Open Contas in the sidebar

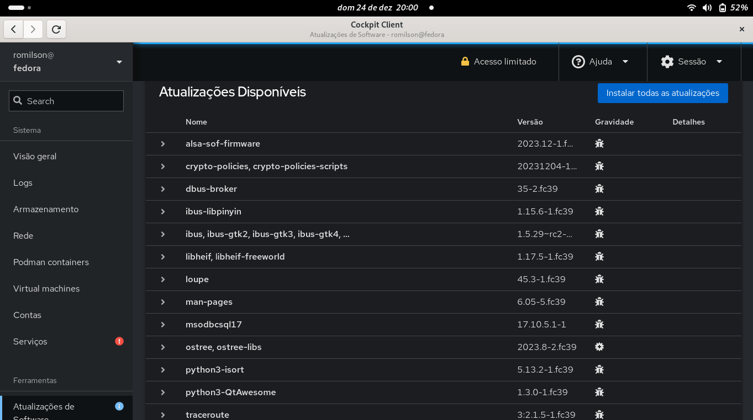(66, 315)
